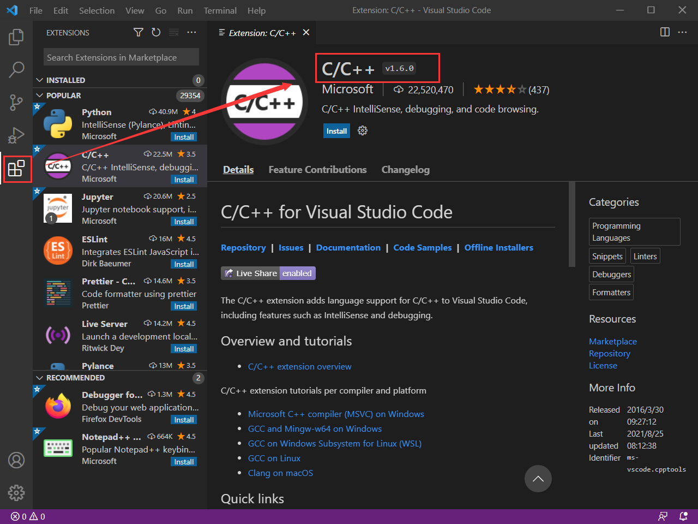
Task: Open the Go menu
Action: pyautogui.click(x=161, y=10)
